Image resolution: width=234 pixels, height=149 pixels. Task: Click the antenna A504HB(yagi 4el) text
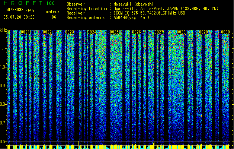click(x=131, y=18)
